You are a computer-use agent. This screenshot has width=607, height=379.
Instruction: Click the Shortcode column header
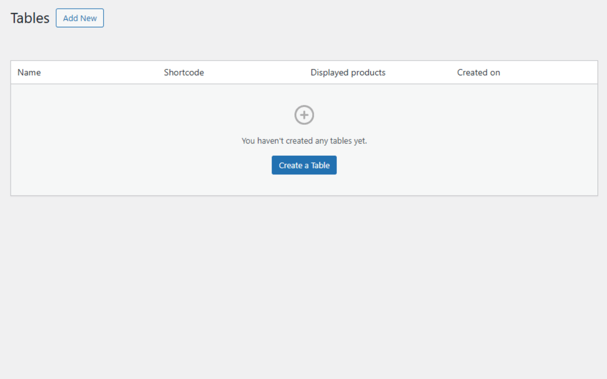[184, 72]
